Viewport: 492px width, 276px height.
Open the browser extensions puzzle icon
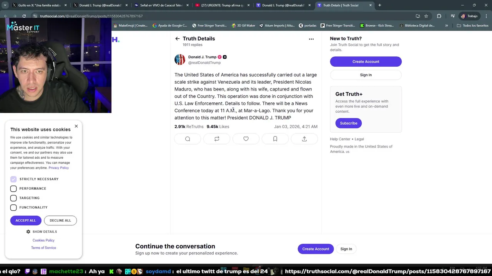[439, 16]
